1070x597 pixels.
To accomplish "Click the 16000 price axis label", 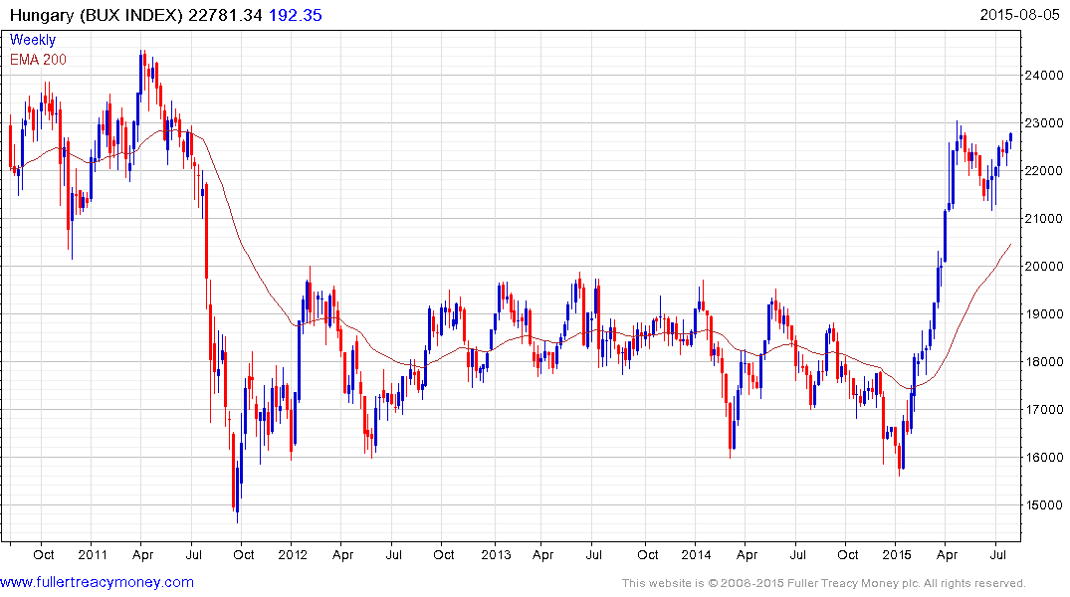I will 1044,458.
